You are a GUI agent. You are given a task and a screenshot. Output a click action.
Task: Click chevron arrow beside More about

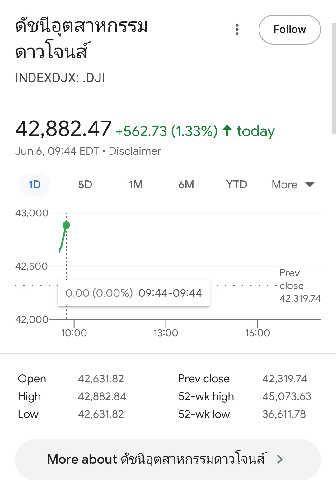click(280, 459)
